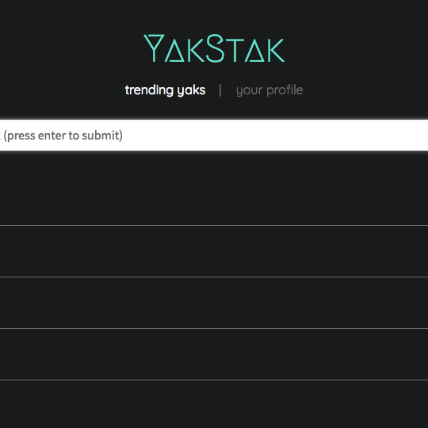The image size is (428, 428).
Task: Open the trending yaks tab
Action: click(165, 90)
